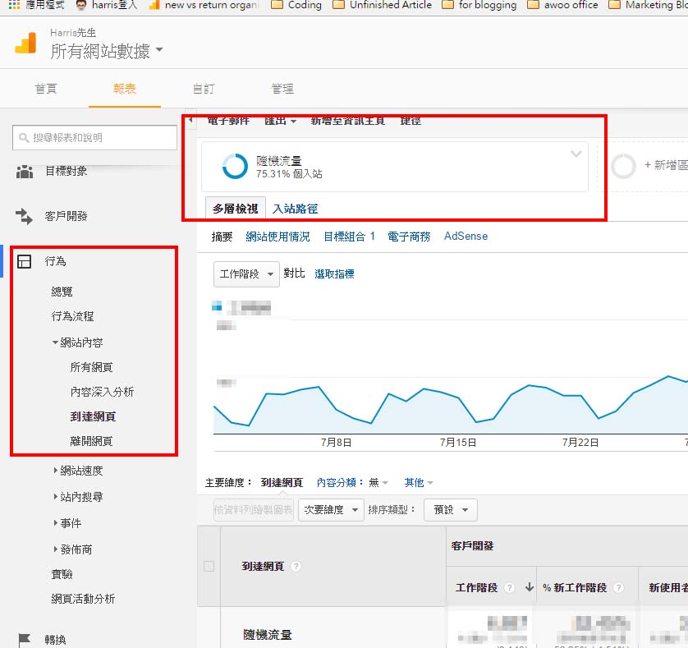Image resolution: width=688 pixels, height=648 pixels.
Task: Open the awoo office bookmark folder
Action: point(562,5)
